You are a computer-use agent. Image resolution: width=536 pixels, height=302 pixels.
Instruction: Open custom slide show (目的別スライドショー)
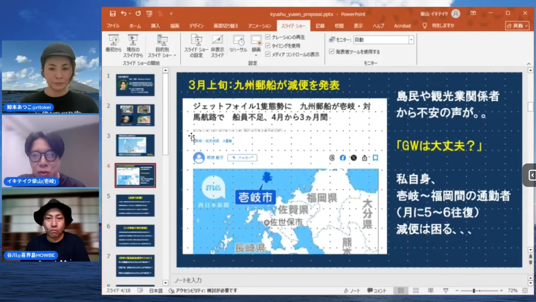point(162,46)
